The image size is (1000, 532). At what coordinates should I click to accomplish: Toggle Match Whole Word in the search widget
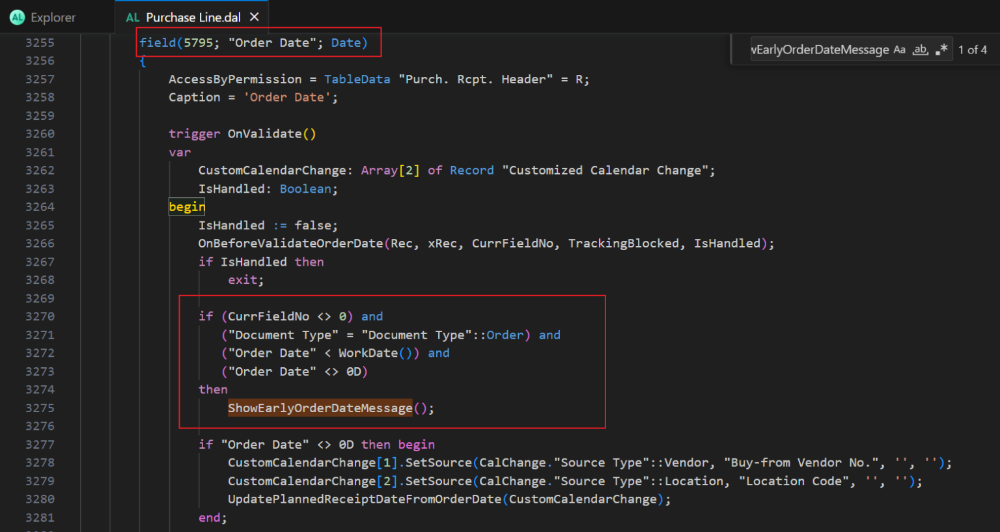(x=919, y=49)
